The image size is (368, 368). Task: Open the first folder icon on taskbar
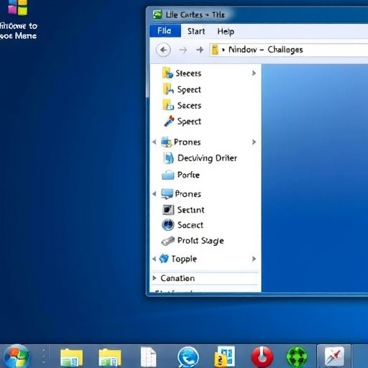(x=71, y=357)
